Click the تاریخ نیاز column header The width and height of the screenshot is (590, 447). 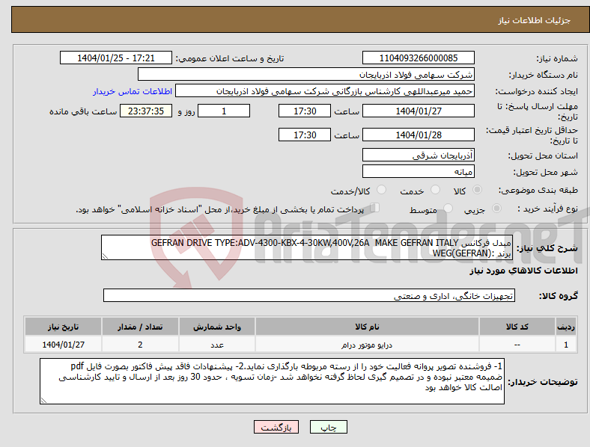[63, 327]
